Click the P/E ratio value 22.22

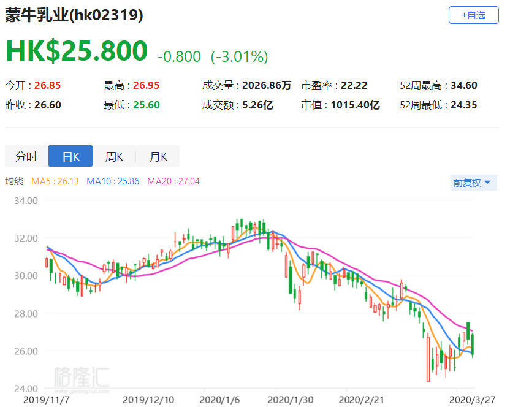[x=354, y=85]
